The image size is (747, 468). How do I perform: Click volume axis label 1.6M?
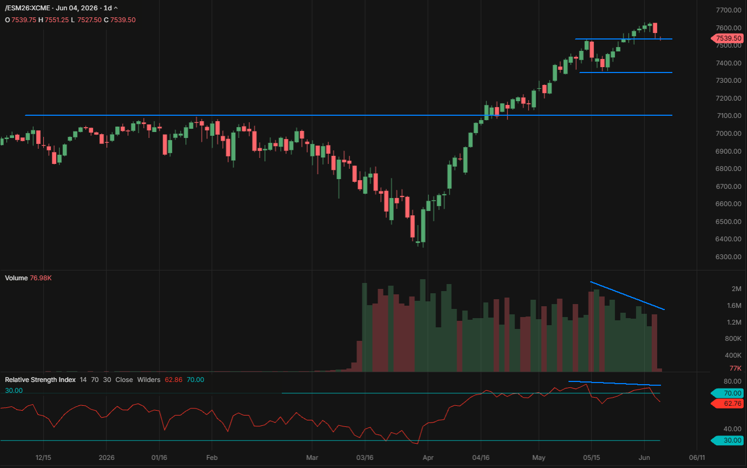(733, 306)
